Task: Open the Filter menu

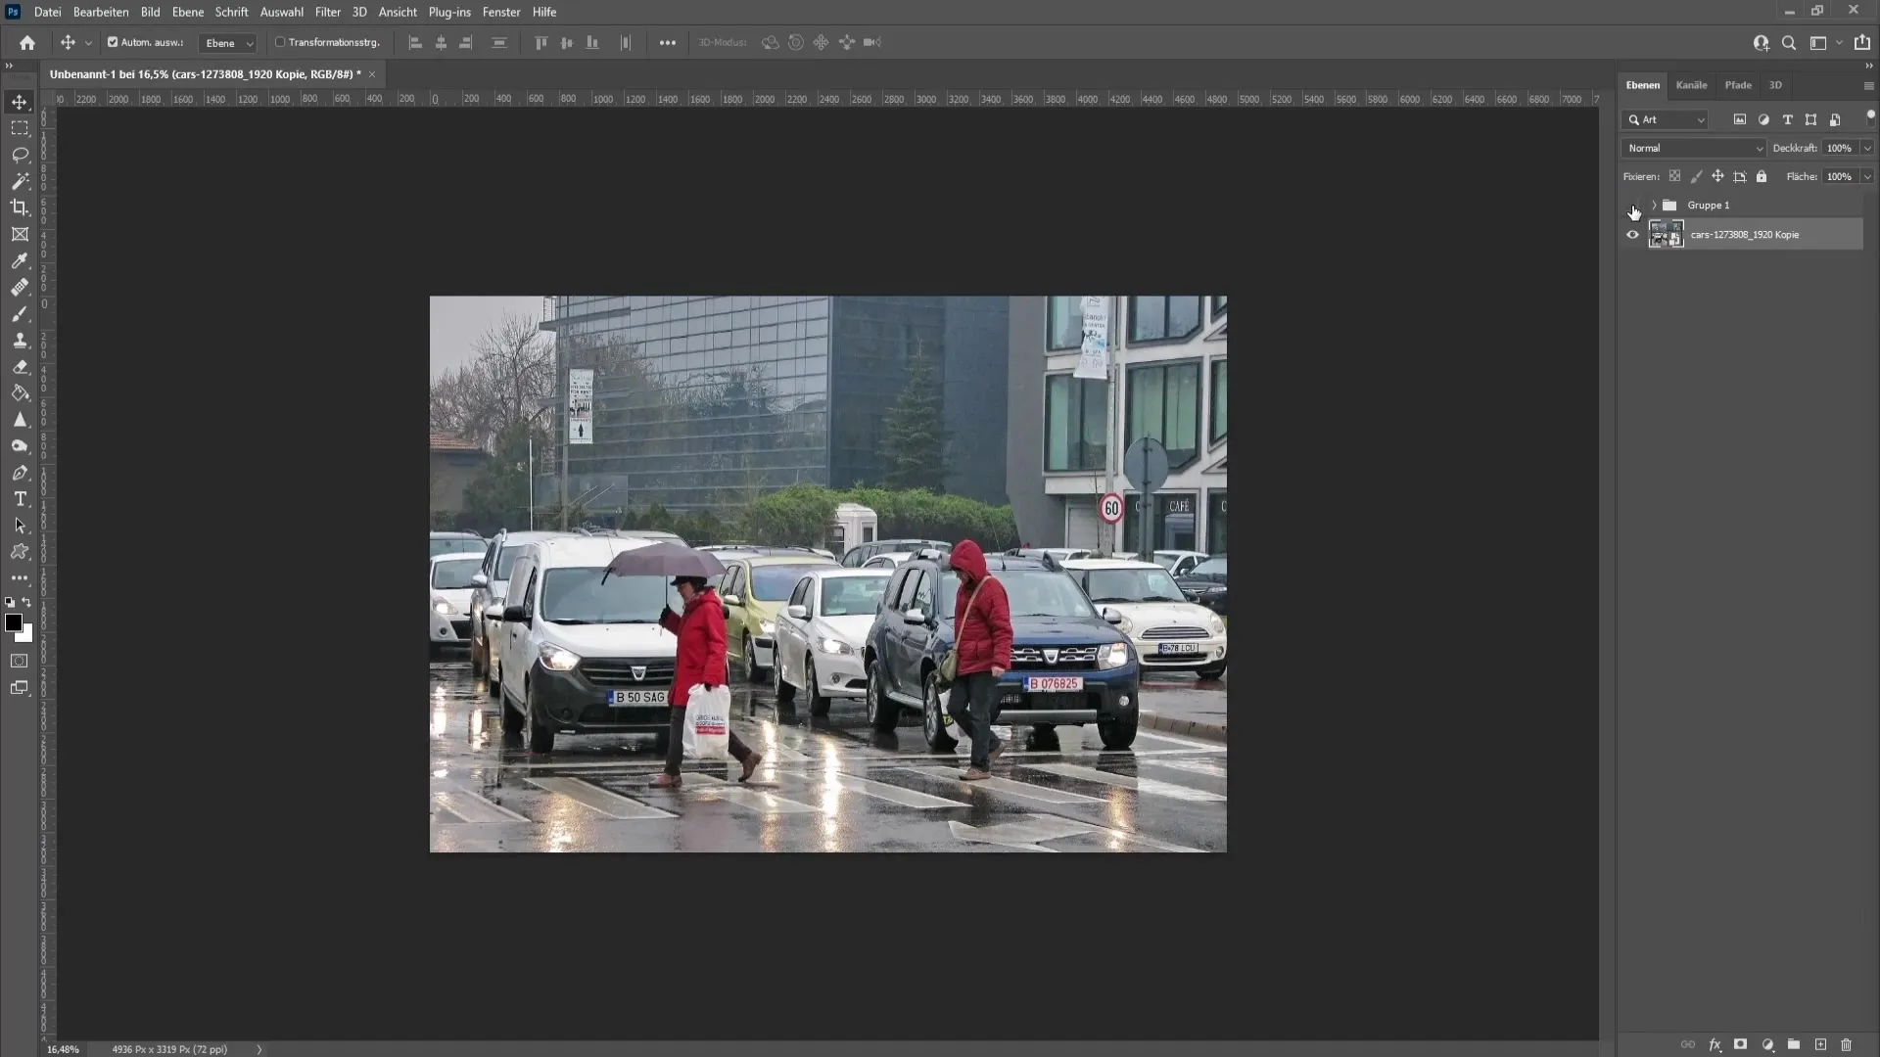Action: [328, 12]
